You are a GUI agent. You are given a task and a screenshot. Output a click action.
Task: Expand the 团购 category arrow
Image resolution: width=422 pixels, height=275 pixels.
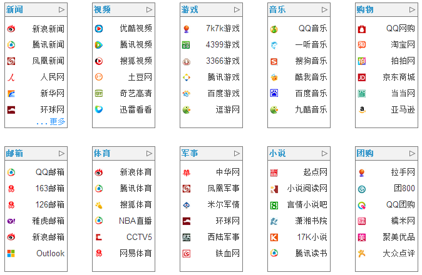(412, 153)
